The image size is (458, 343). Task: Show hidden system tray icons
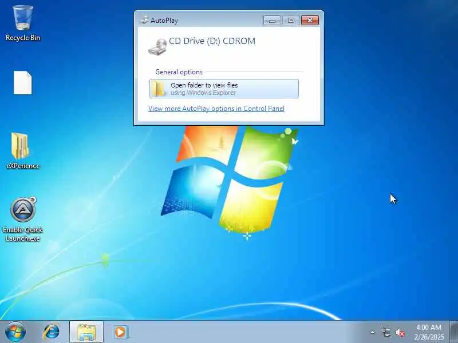[373, 332]
